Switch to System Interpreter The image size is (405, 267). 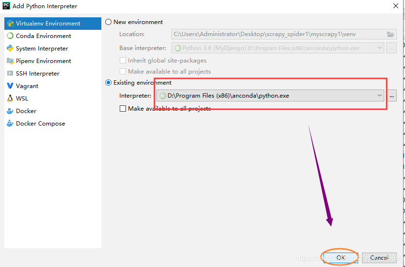pyautogui.click(x=53, y=49)
